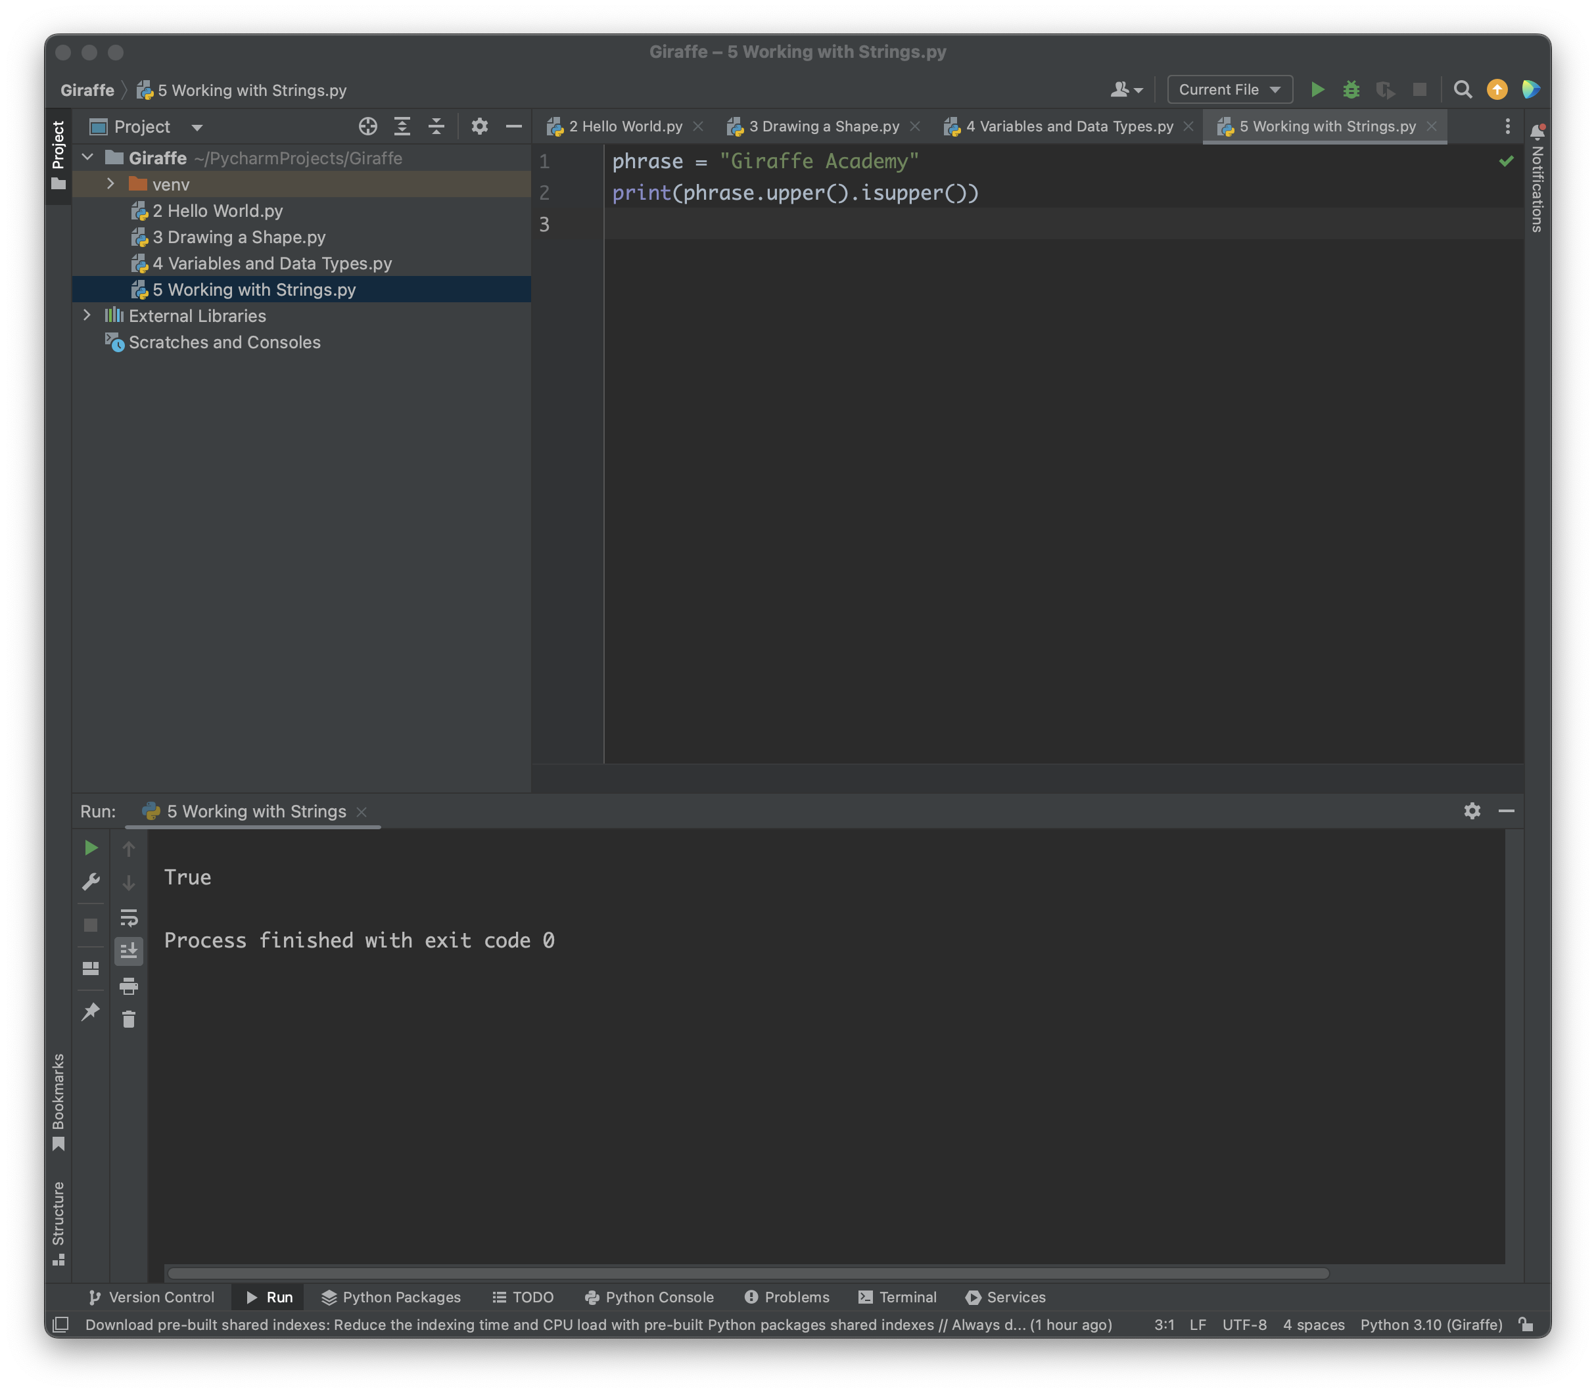Click the trash Clear All icon
Image resolution: width=1596 pixels, height=1393 pixels.
[x=129, y=1019]
